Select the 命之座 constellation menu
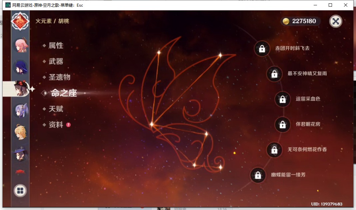 (64, 93)
